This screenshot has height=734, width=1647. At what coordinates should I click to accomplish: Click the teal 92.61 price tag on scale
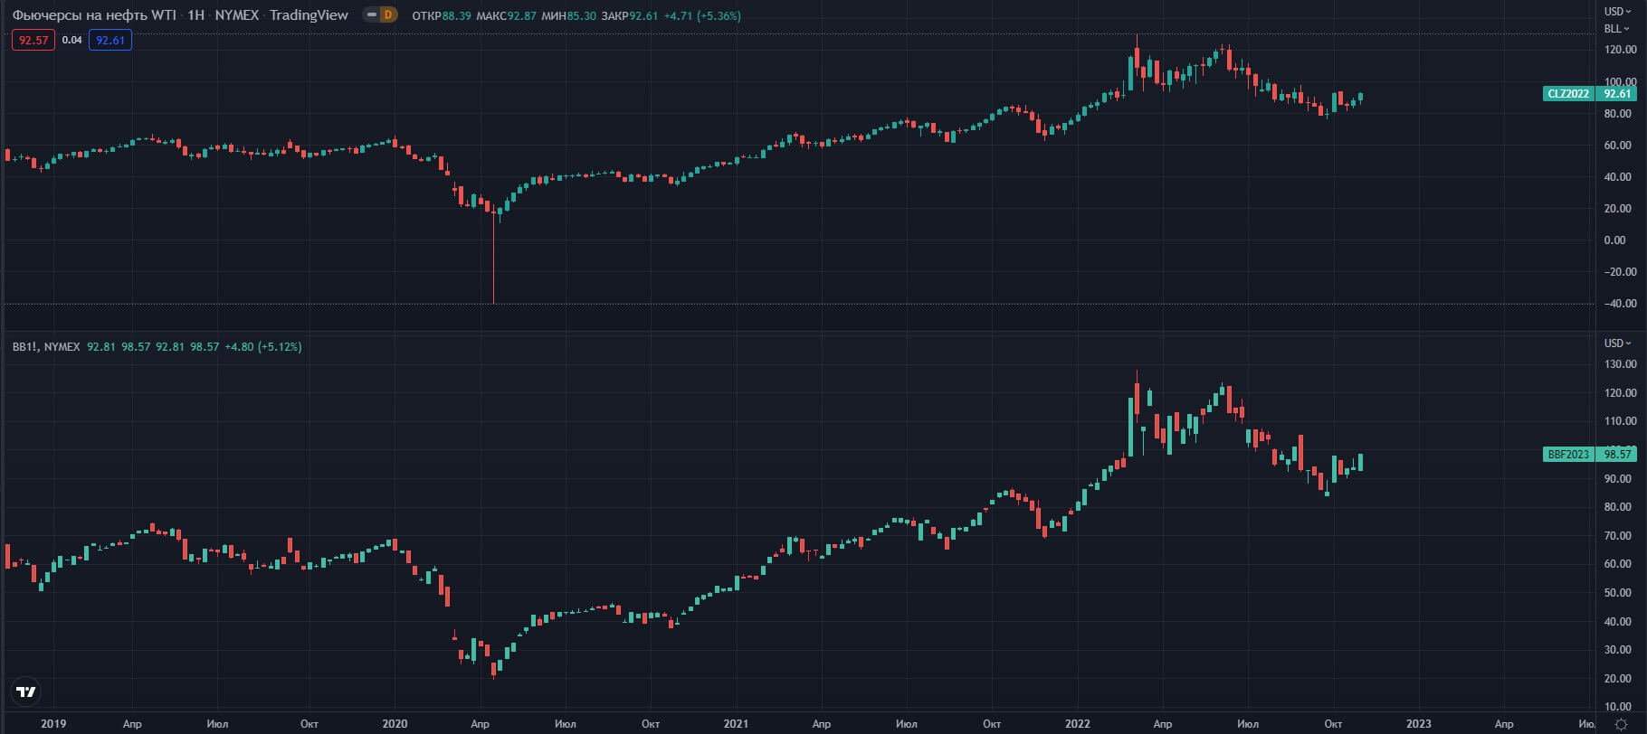(x=1617, y=93)
